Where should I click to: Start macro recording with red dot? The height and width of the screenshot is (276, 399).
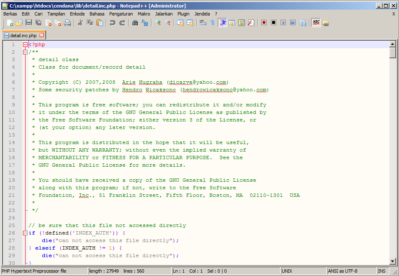coord(264,23)
